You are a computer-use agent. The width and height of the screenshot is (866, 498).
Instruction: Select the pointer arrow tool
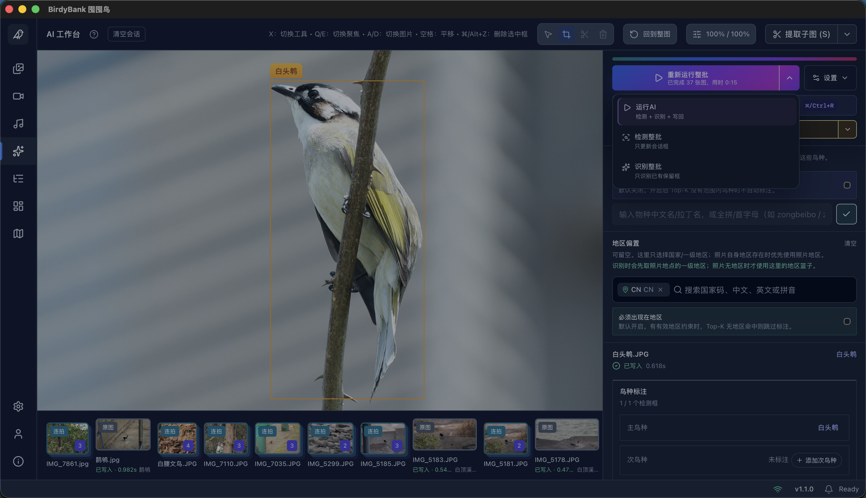pos(548,34)
